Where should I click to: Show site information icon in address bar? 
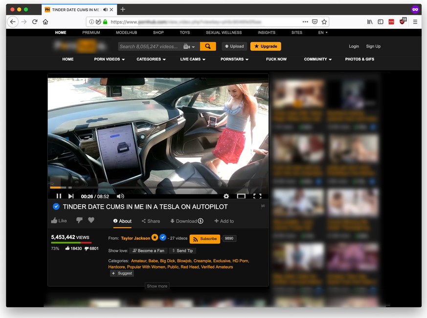92,22
